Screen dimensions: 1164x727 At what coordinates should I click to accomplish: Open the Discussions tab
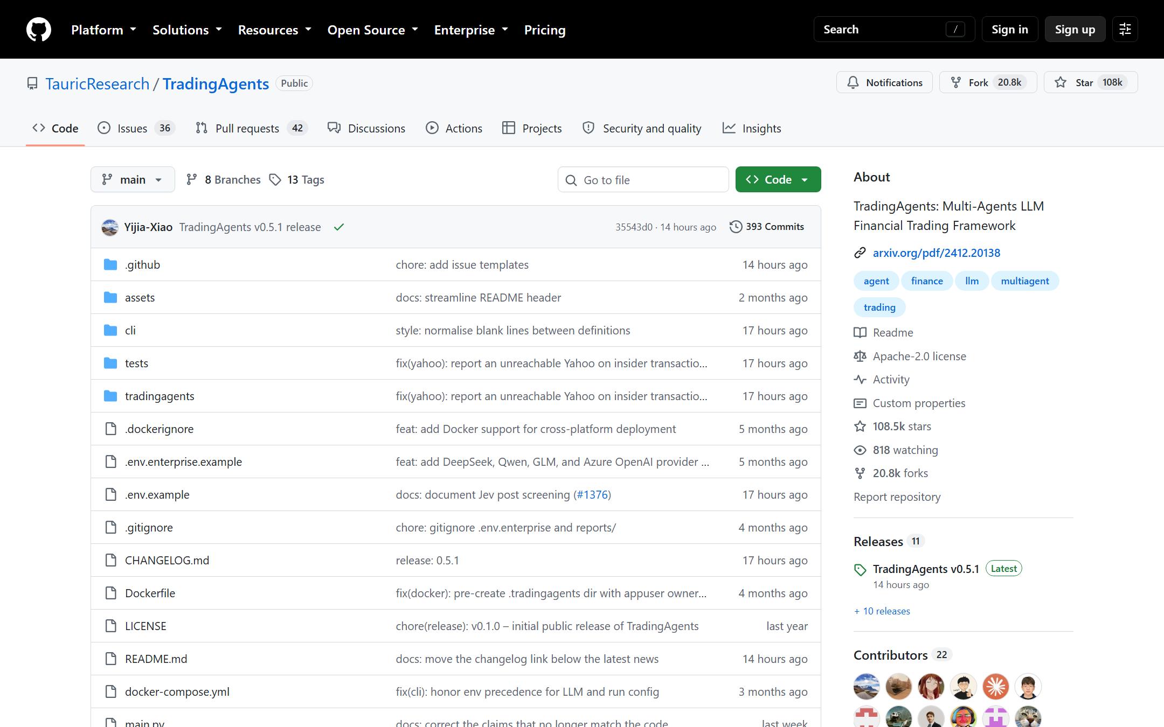(x=366, y=128)
